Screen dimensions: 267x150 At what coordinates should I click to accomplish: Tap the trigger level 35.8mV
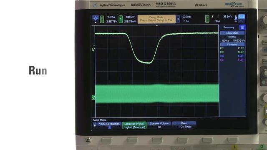click(228, 17)
